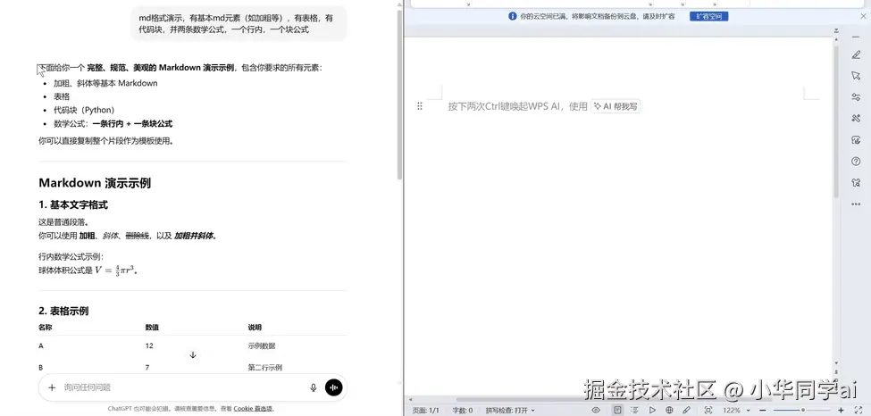Open the three-dot more options in WPS sidebar
Image resolution: width=871 pixels, height=416 pixels.
click(x=856, y=204)
